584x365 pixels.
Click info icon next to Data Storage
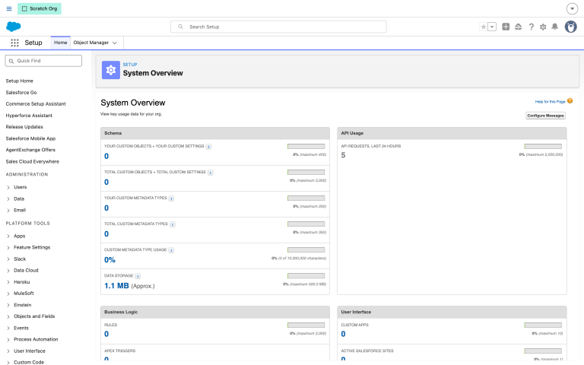coord(138,276)
